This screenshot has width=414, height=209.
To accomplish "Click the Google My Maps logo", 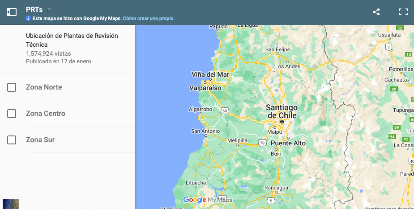I will 208,200.
